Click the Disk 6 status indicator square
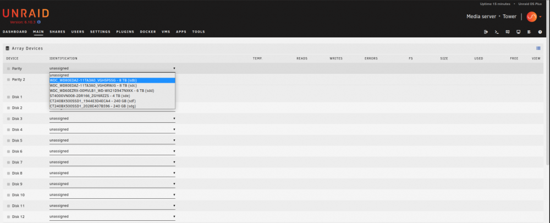This screenshot has width=550, height=223. [8, 151]
